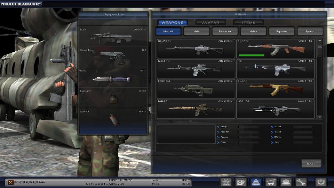Switch to the AVATAR tab
This screenshot has height=188, width=334.
tap(210, 23)
